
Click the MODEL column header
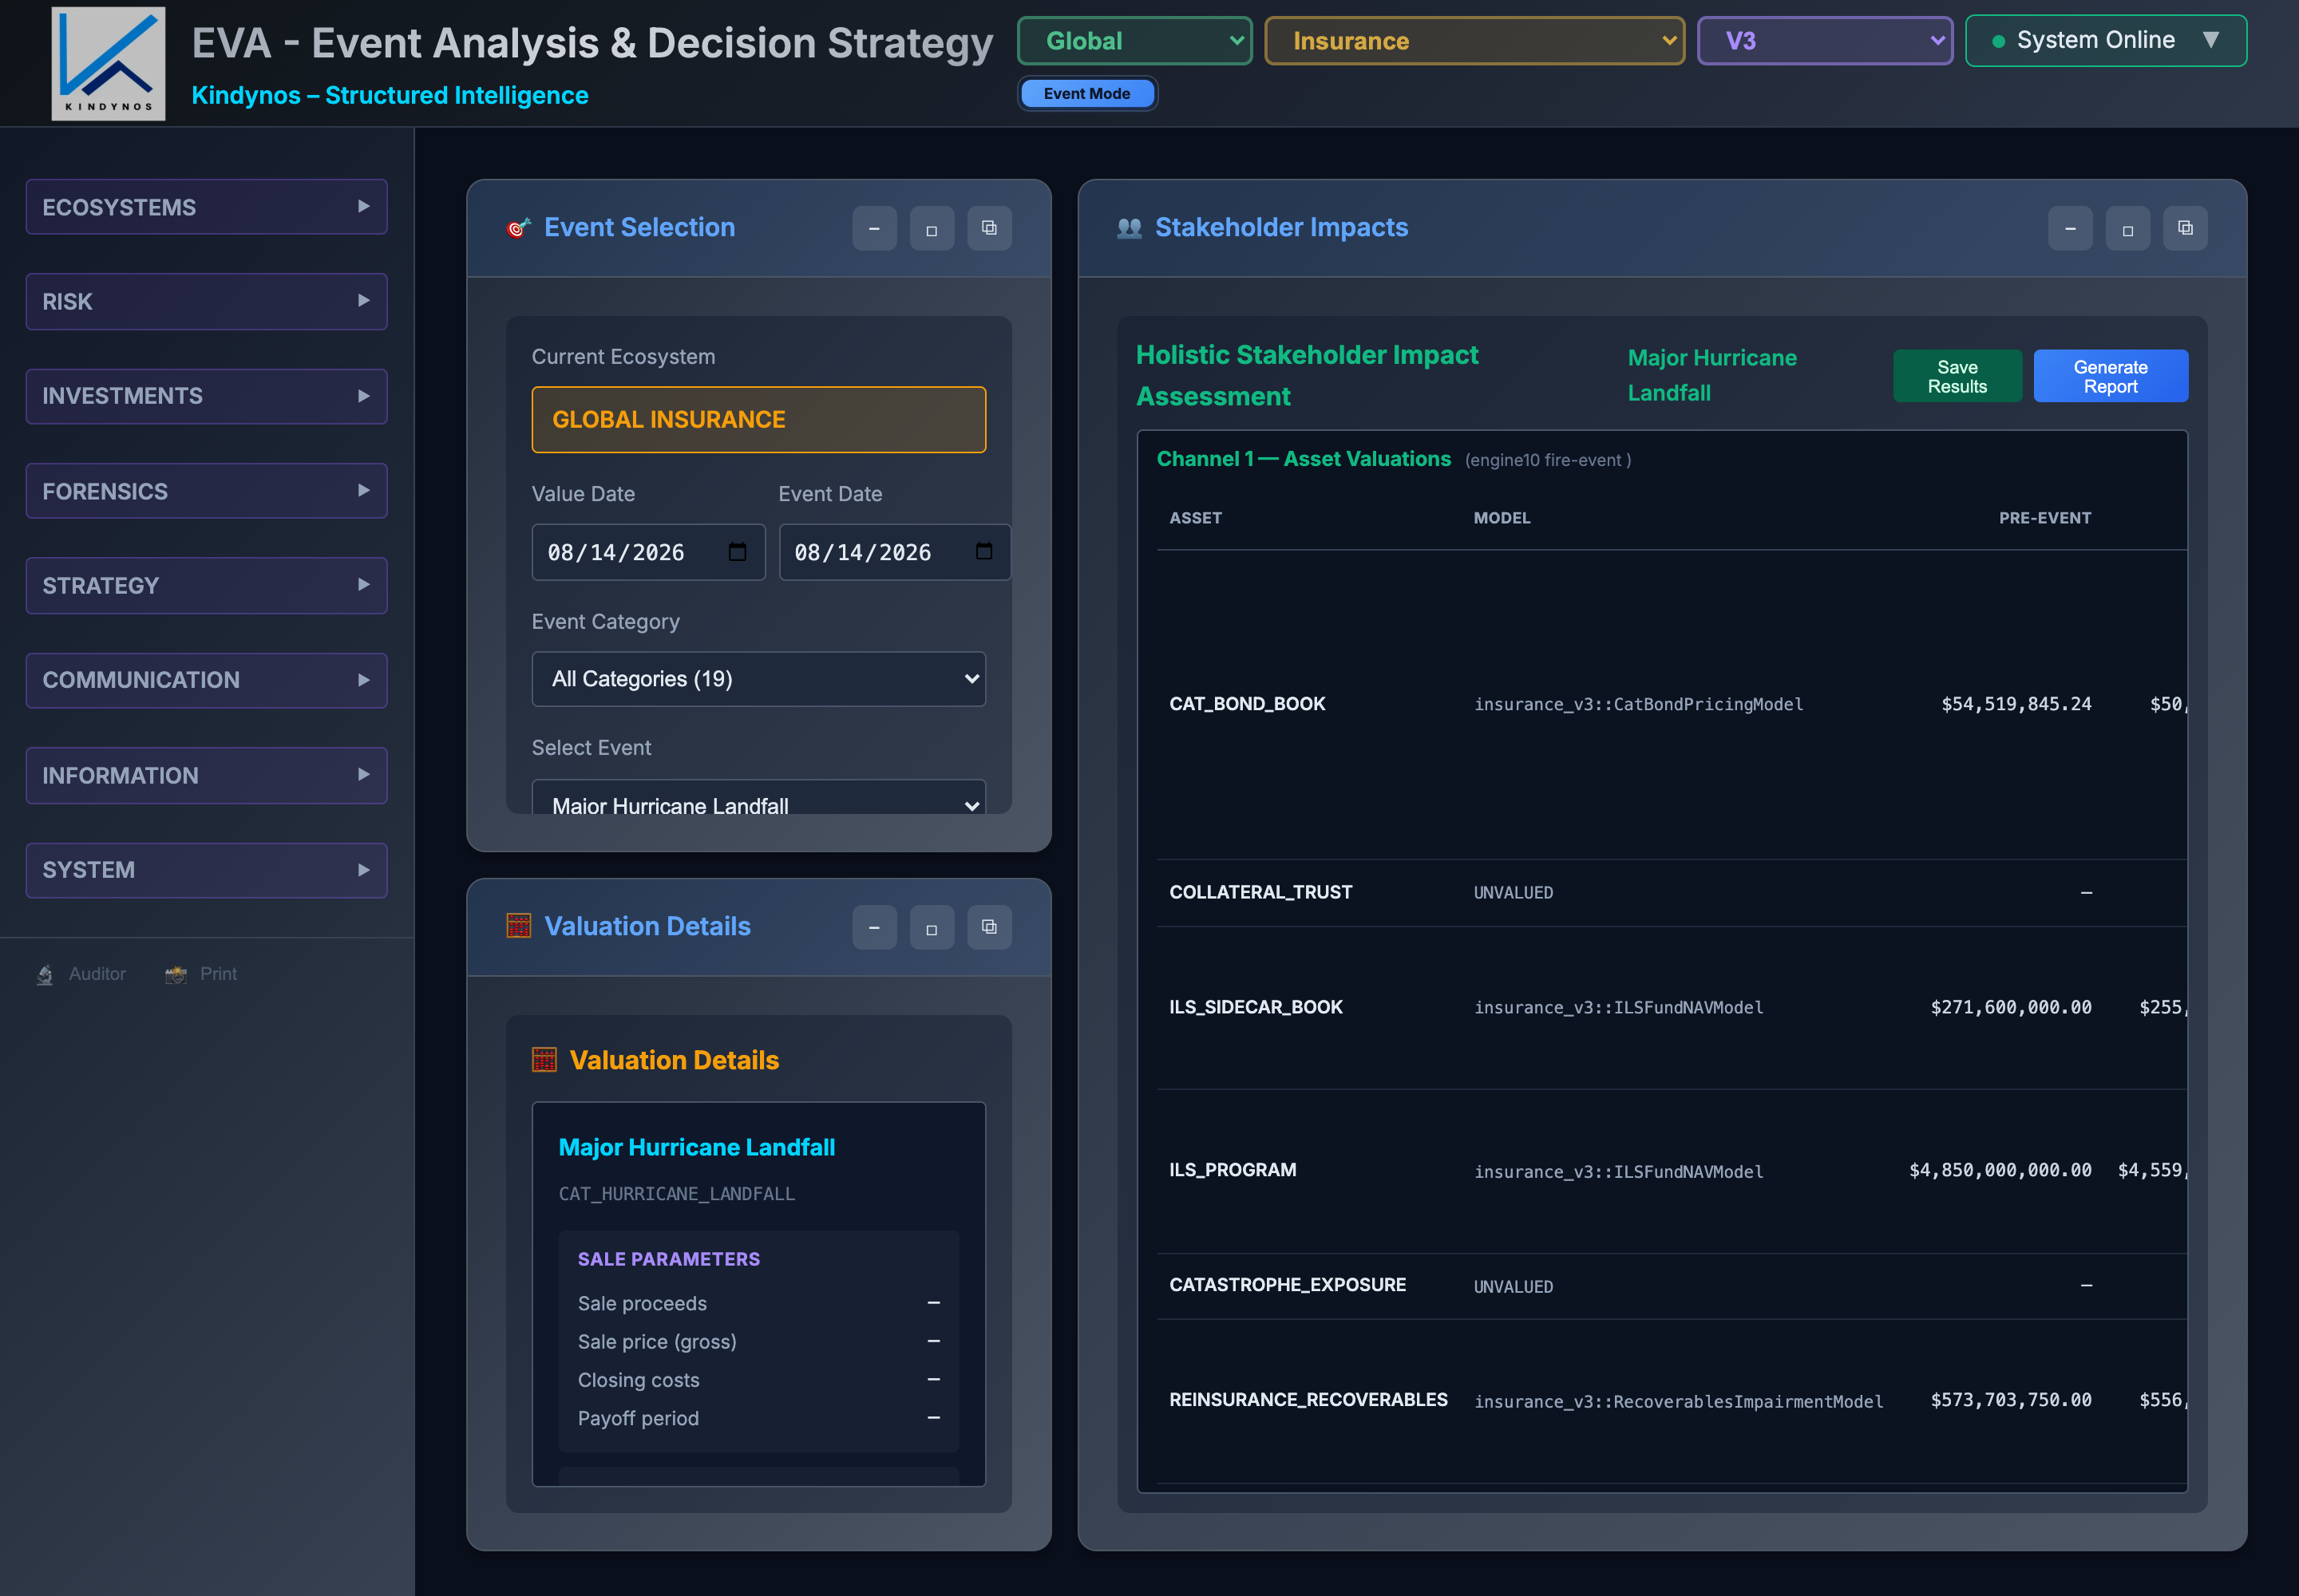[1502, 518]
